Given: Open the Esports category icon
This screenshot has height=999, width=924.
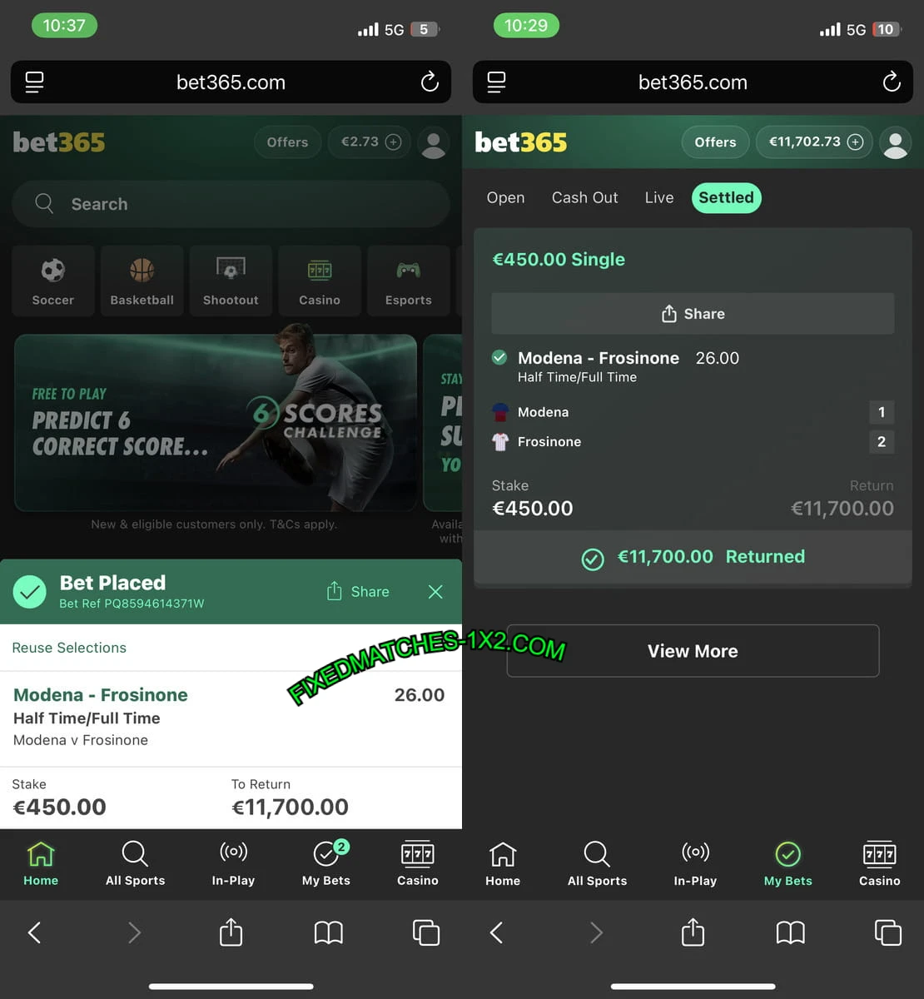Looking at the screenshot, I should 408,281.
